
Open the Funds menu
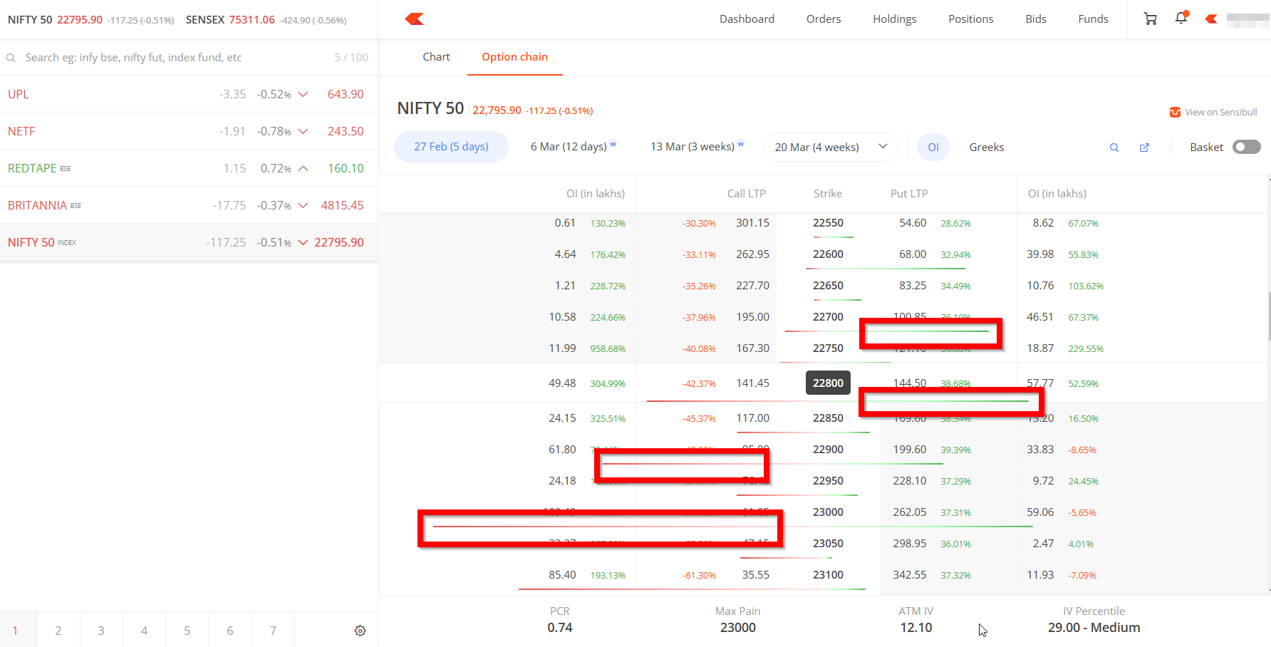pos(1093,19)
